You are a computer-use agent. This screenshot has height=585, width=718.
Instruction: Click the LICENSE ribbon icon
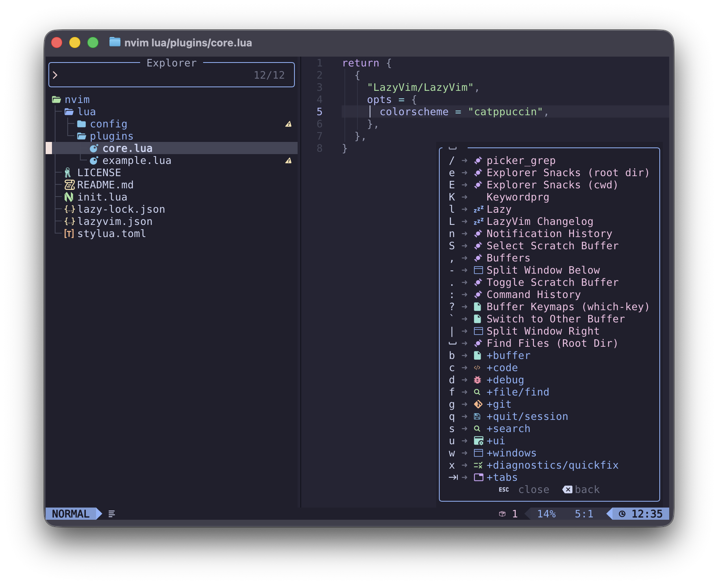tap(68, 172)
